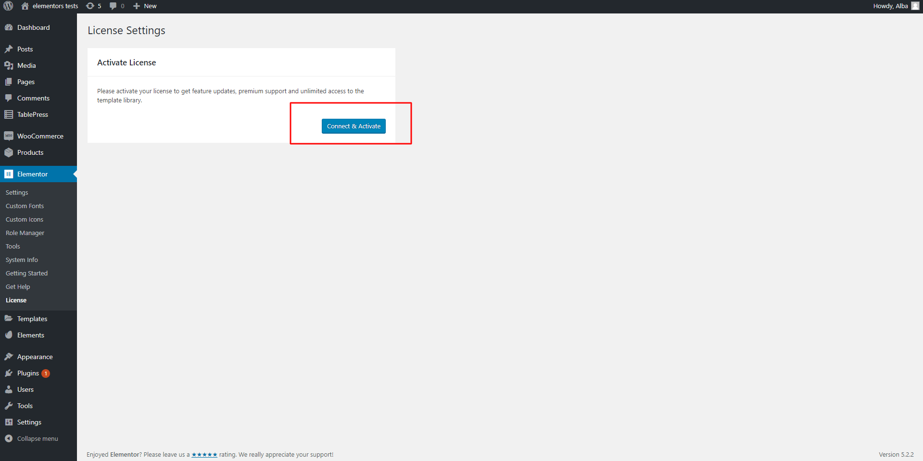This screenshot has width=923, height=461.
Task: Click the License Settings page title
Action: (126, 30)
